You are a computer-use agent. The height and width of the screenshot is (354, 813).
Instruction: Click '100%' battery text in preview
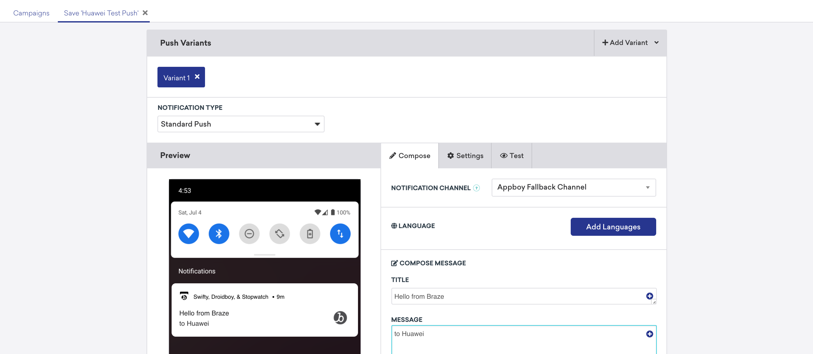(x=344, y=213)
